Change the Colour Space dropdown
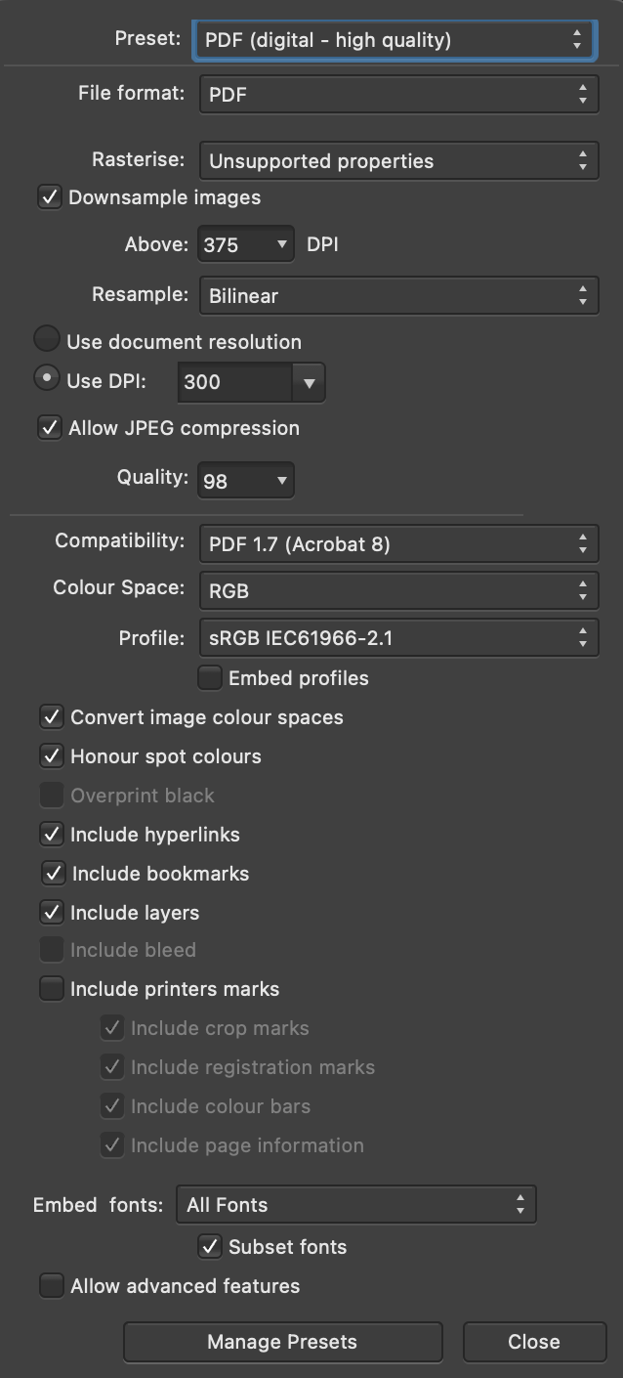Screen dimensions: 623x1378 tap(398, 590)
